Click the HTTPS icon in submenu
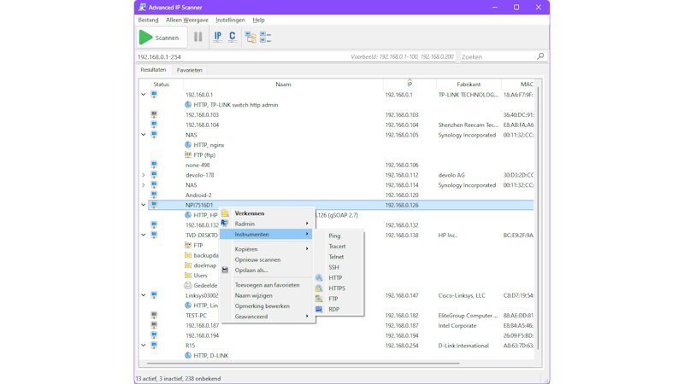Screen dimensions: 684x384 coord(319,288)
